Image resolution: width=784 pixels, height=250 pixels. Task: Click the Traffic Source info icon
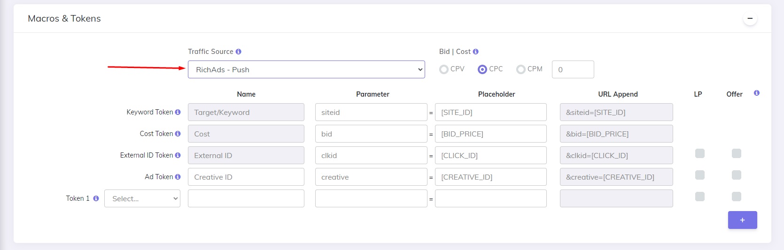point(238,52)
